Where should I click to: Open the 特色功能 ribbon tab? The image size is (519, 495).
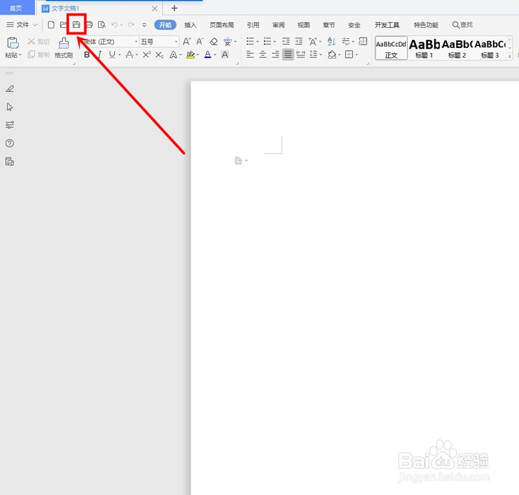click(426, 25)
